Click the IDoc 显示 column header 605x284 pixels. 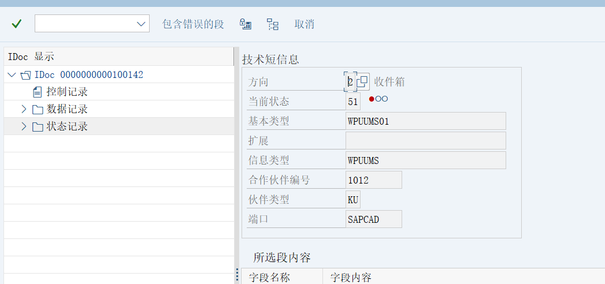pos(119,57)
